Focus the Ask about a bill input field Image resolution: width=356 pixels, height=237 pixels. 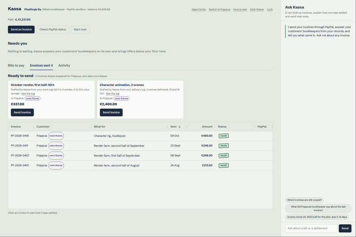[311, 228]
